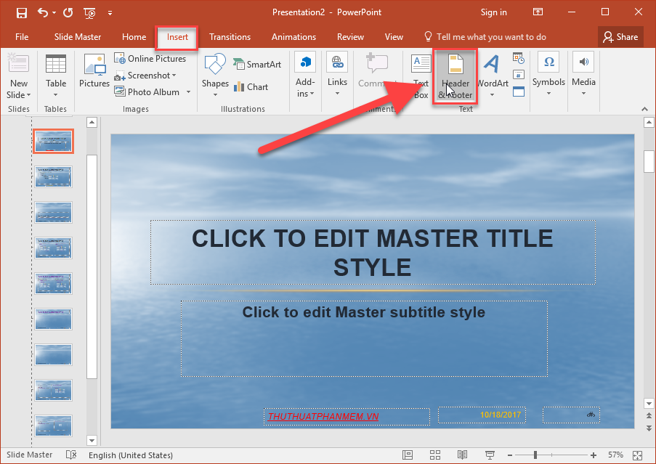656x464 pixels.
Task: Open the WordArt gallery
Action: pyautogui.click(x=493, y=76)
